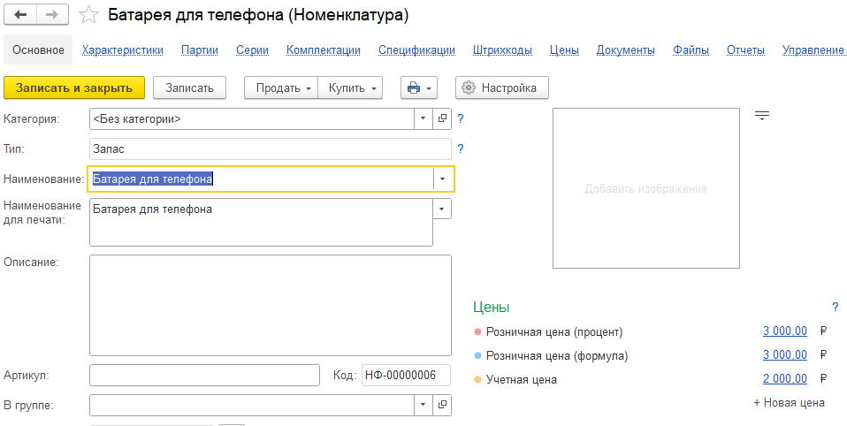
Task: Expand the Категория dropdown list
Action: pos(423,118)
